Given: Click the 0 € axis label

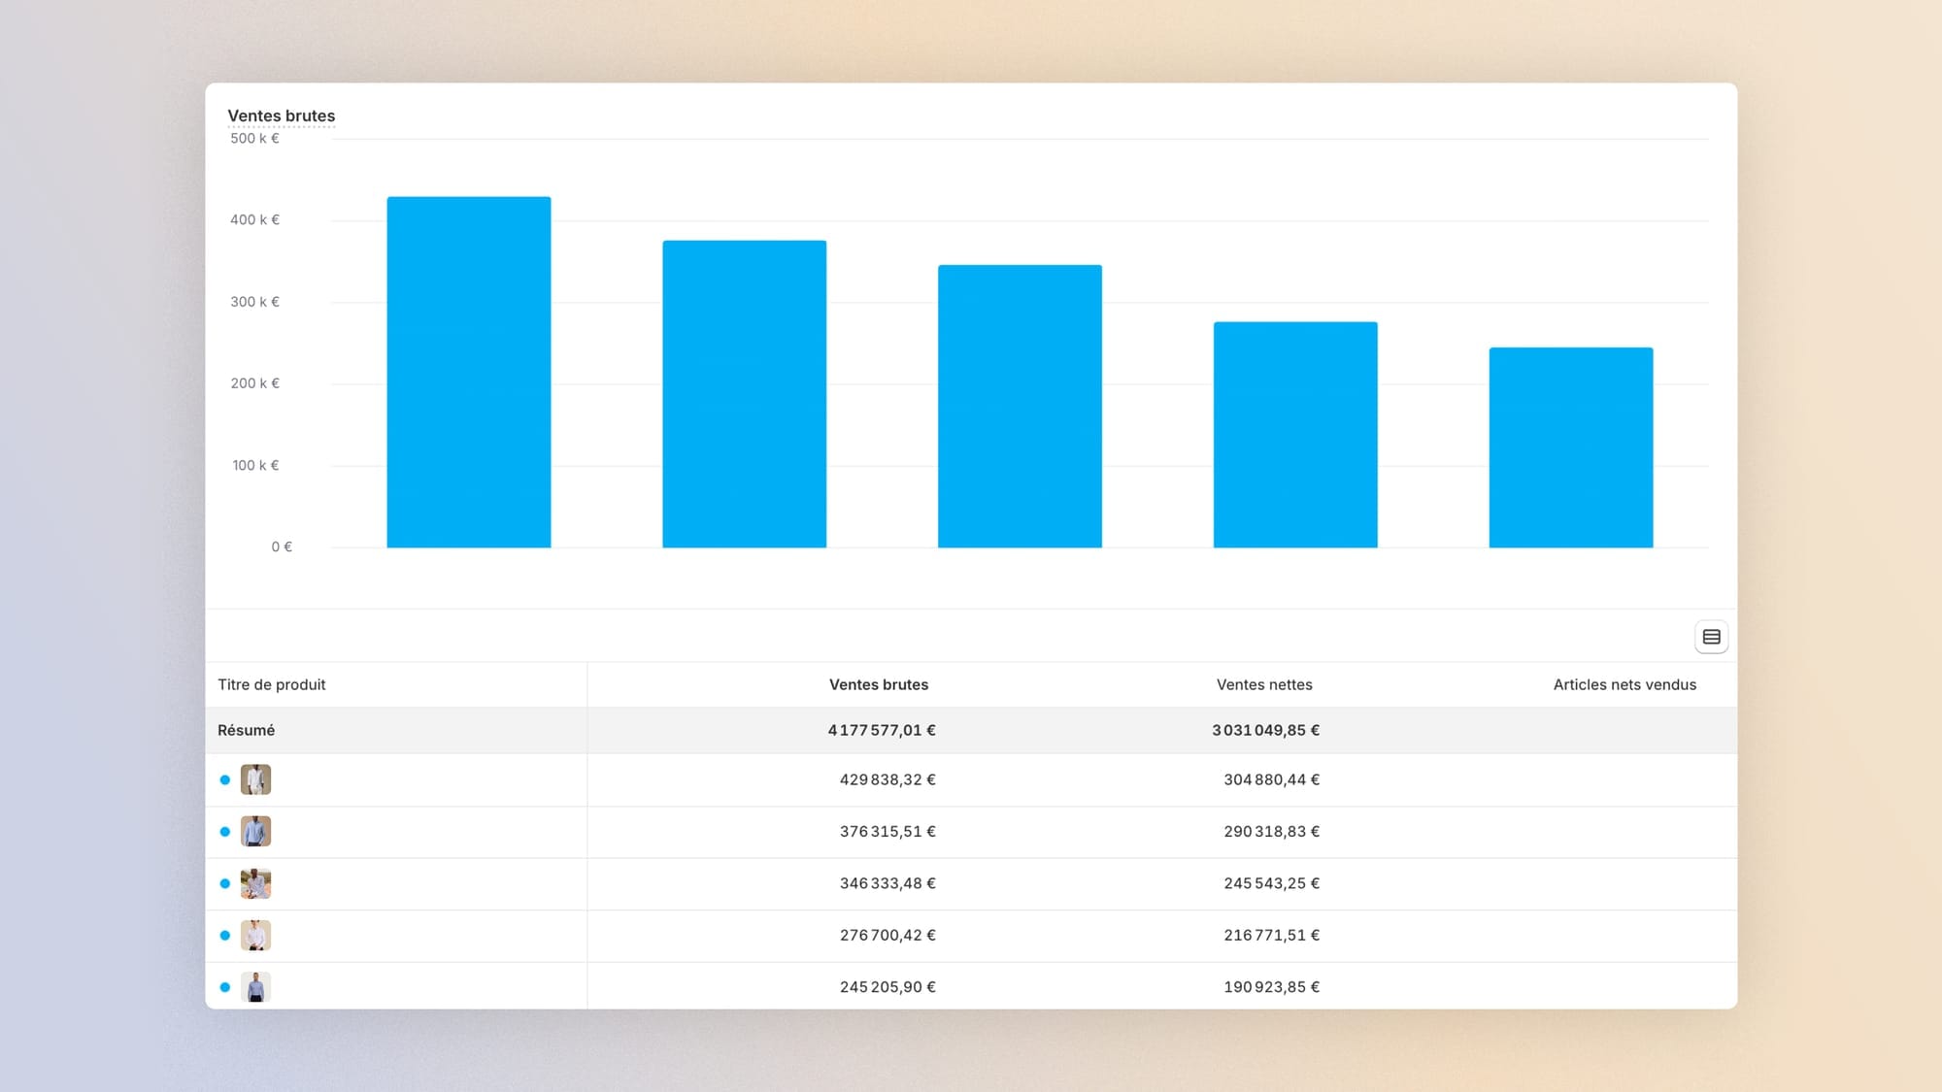Looking at the screenshot, I should (x=282, y=547).
